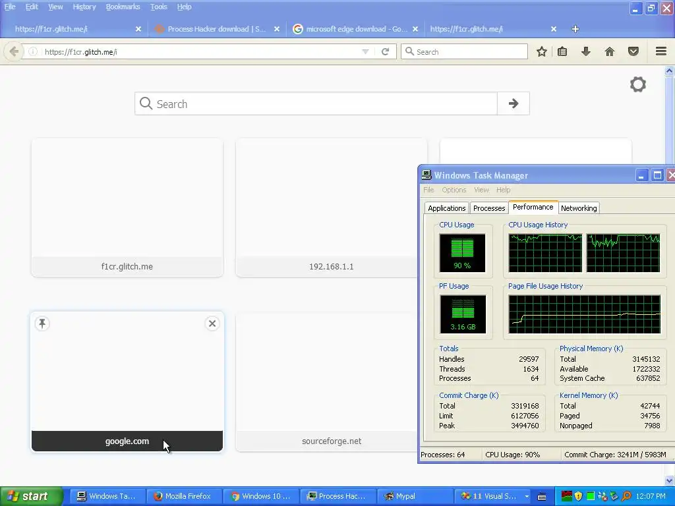Minimize the Windows Task Manager window
The image size is (675, 506).
click(x=641, y=175)
